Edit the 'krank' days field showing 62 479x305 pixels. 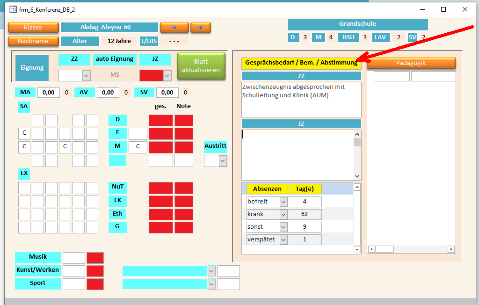pos(305,214)
